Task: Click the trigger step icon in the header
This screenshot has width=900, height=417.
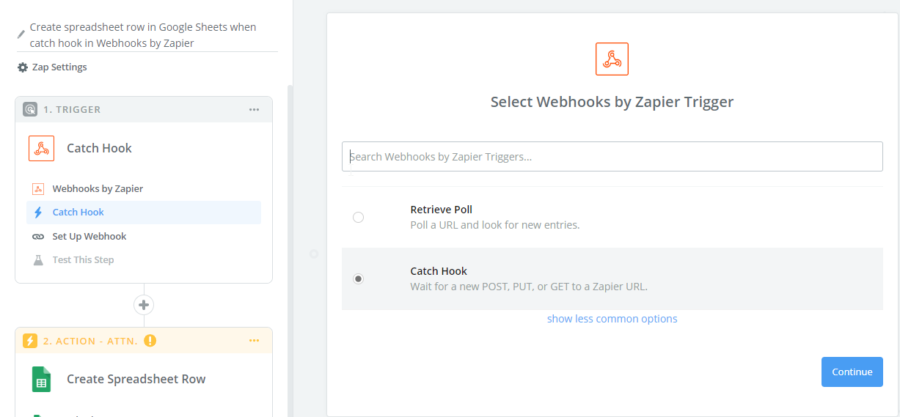Action: tap(30, 109)
